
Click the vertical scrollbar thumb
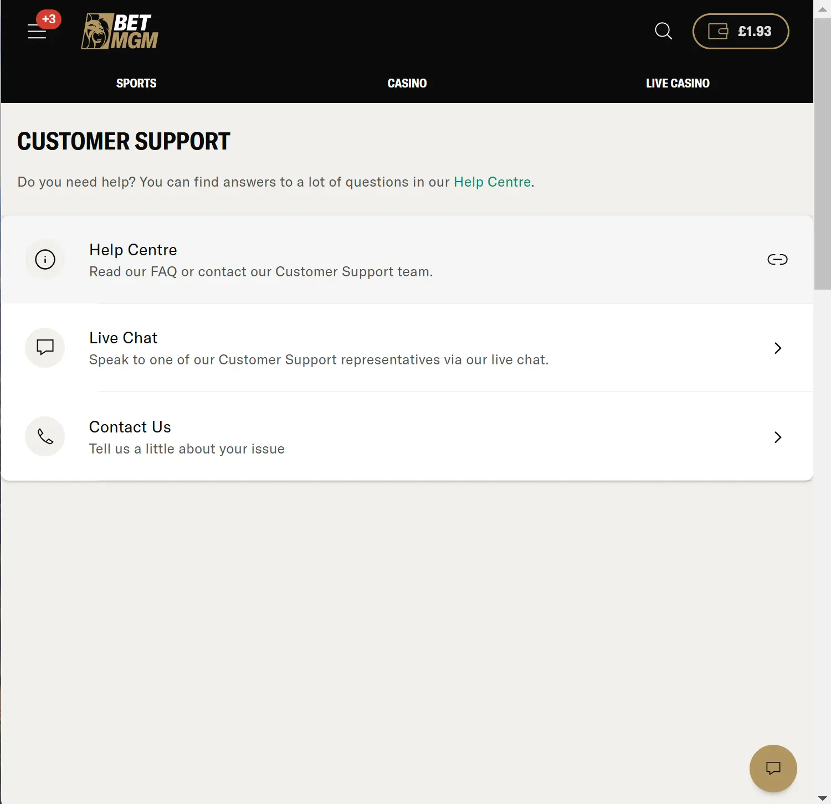tap(823, 154)
